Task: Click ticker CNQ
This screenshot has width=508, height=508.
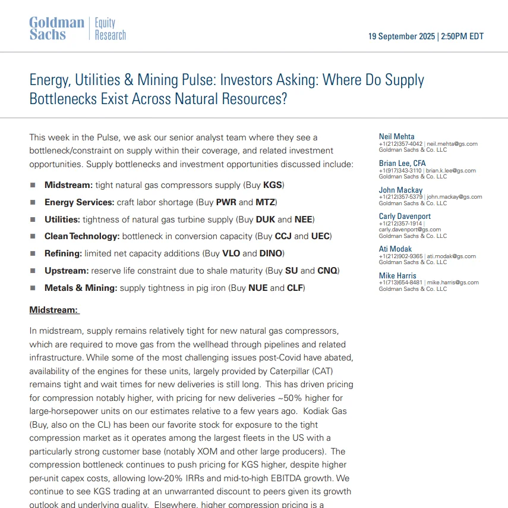Action: click(327, 271)
